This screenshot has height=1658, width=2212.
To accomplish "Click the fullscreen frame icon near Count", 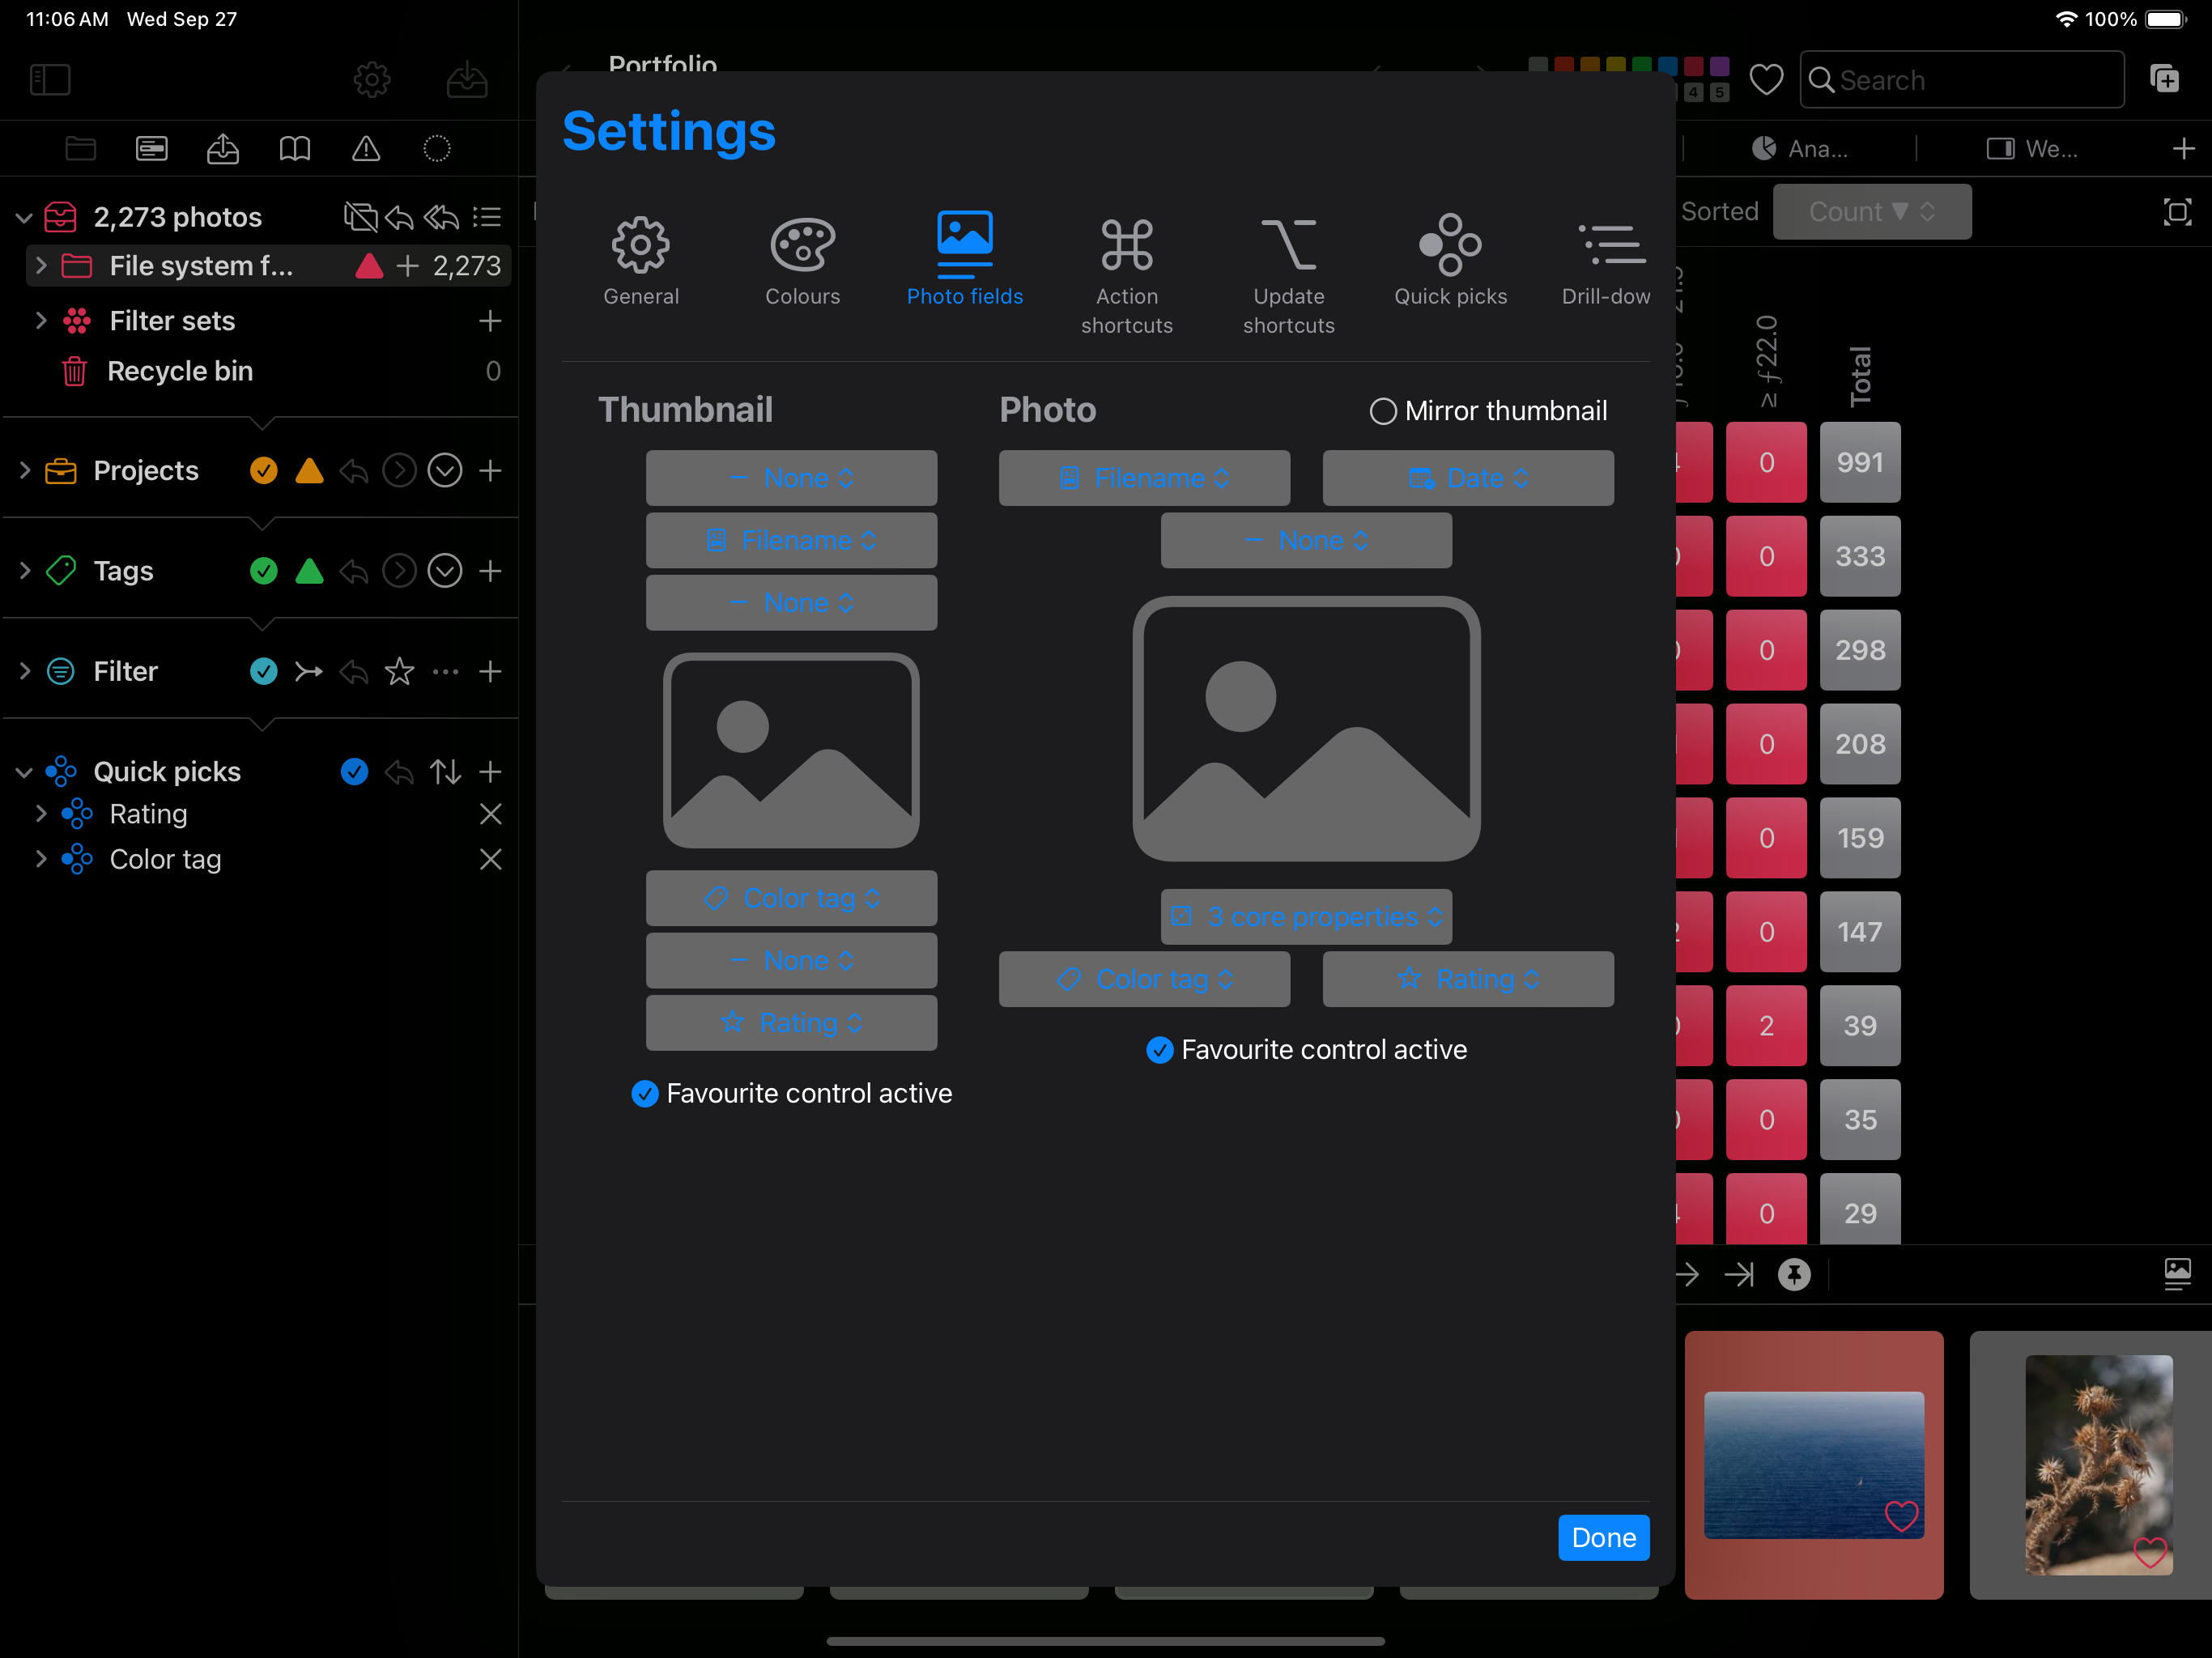I will pyautogui.click(x=2177, y=212).
